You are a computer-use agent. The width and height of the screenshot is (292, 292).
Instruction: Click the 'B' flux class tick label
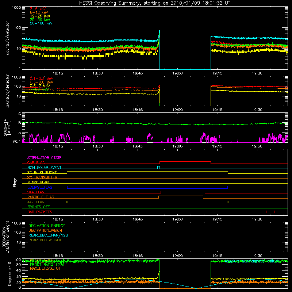(x=20, y=123)
